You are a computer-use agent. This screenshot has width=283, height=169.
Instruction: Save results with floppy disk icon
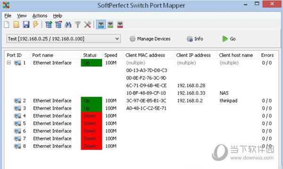click(26, 24)
